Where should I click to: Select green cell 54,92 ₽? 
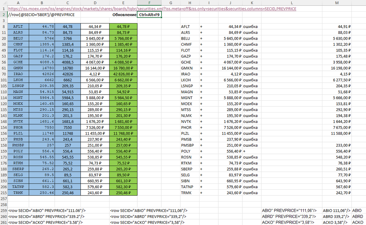tap(124, 92)
